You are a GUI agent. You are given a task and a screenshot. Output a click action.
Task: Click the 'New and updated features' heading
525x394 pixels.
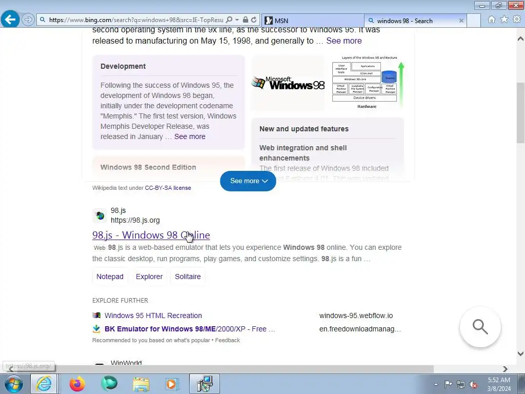click(x=304, y=129)
